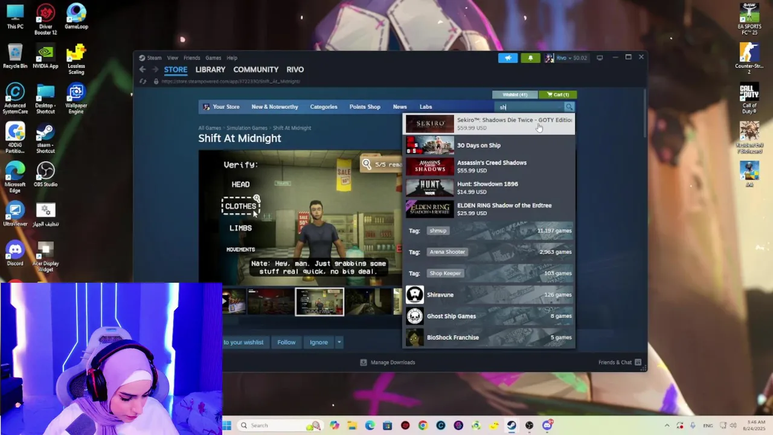
Task: Open Friends & Chat
Action: [620, 362]
